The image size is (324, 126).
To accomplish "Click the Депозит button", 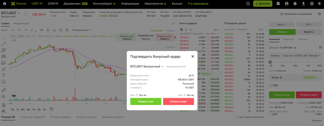I will point(263,4).
